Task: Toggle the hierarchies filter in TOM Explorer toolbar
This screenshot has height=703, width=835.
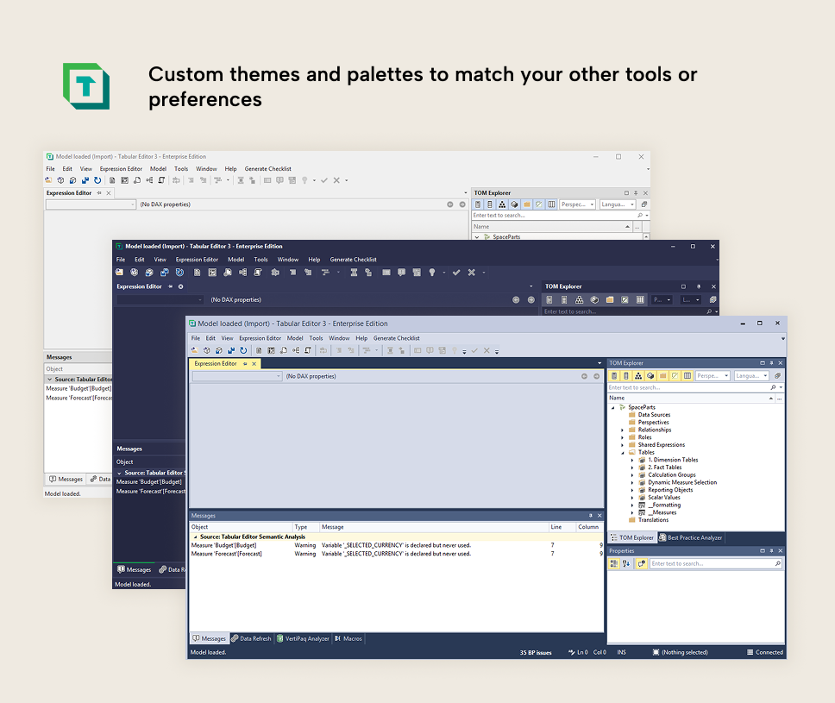Action: coord(638,375)
